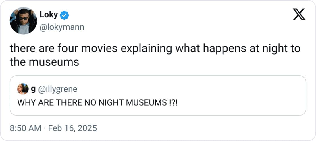
Task: Click the X logo icon
Action: [299, 15]
